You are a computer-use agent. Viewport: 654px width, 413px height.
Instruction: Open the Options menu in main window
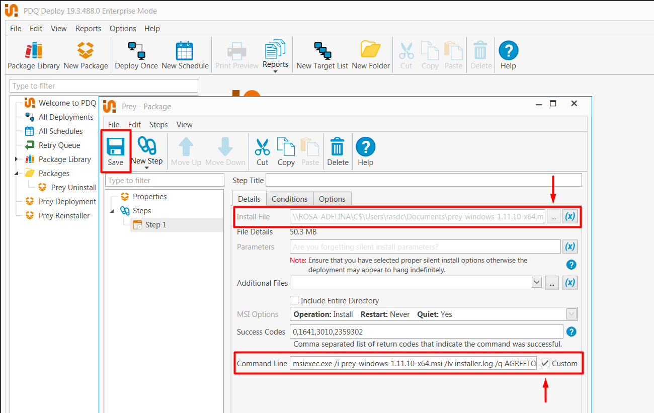[123, 29]
